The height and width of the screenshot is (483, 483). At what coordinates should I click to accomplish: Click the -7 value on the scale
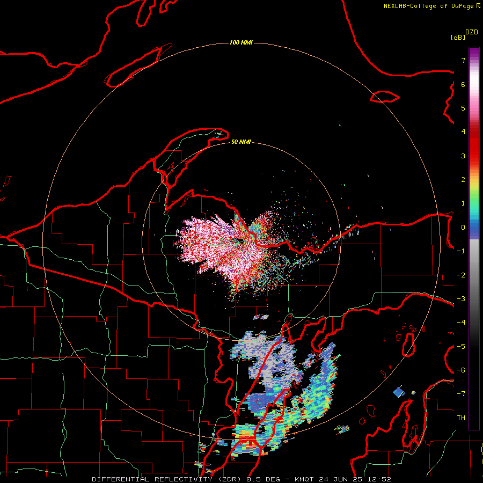pyautogui.click(x=461, y=394)
